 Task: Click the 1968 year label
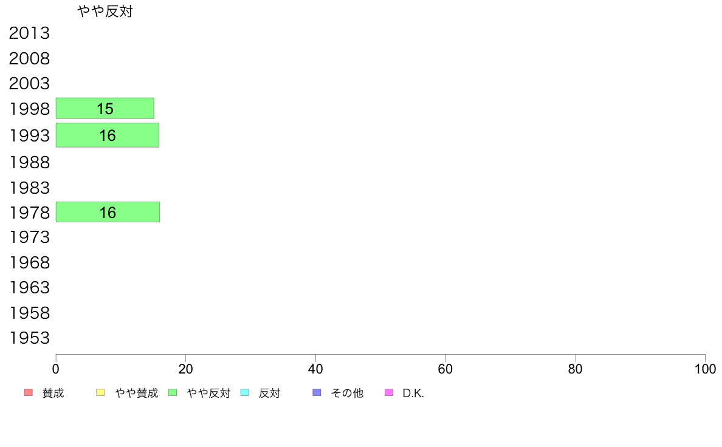point(29,262)
